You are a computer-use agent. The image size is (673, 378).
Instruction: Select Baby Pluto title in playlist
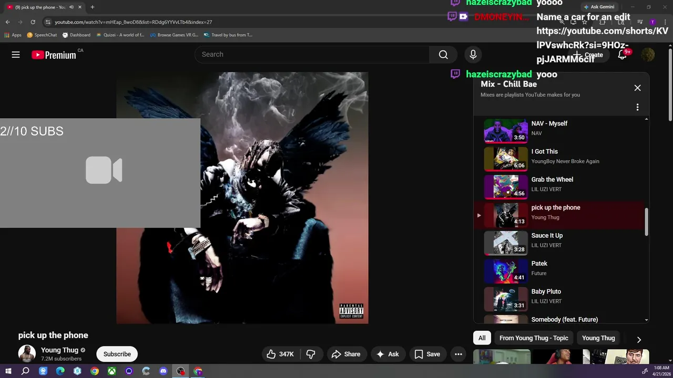coord(546,291)
